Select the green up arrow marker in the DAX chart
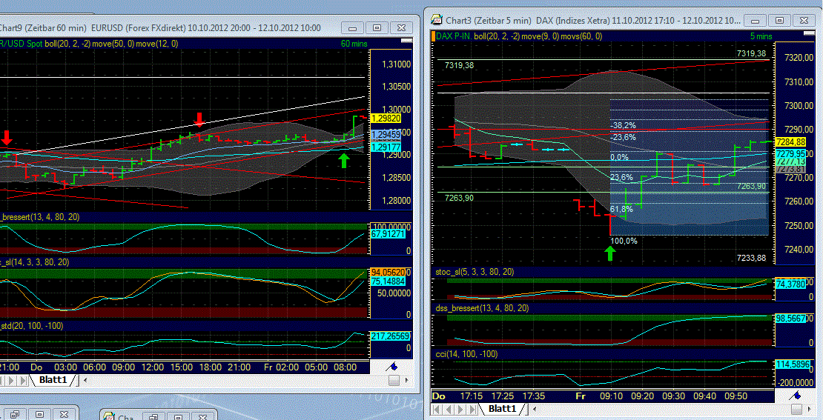Image resolution: width=823 pixels, height=420 pixels. click(x=610, y=254)
